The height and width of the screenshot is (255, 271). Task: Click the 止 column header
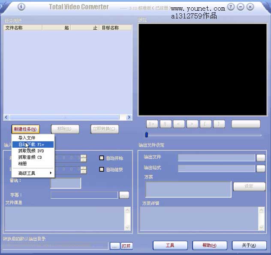coord(85,27)
